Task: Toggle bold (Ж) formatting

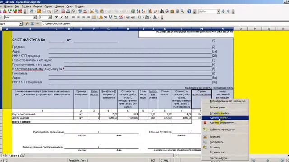Action: click(x=56, y=17)
